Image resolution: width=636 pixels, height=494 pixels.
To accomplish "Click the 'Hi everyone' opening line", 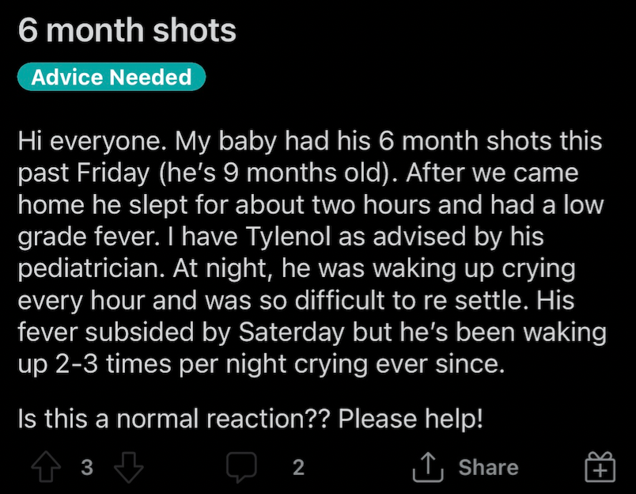I will pos(93,141).
